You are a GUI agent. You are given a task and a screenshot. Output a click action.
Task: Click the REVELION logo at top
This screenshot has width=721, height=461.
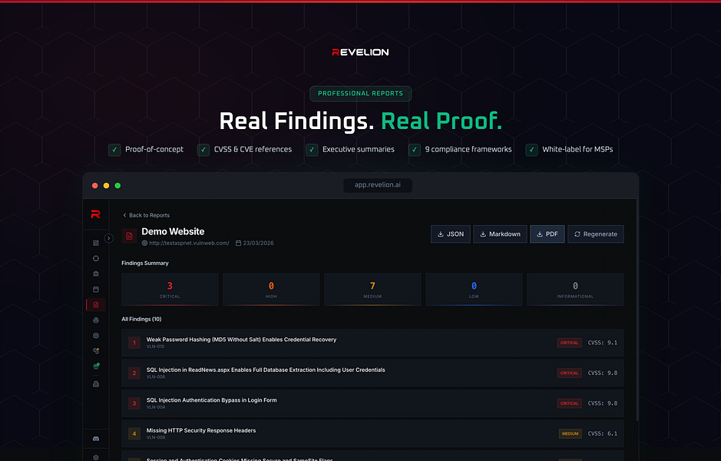361,52
